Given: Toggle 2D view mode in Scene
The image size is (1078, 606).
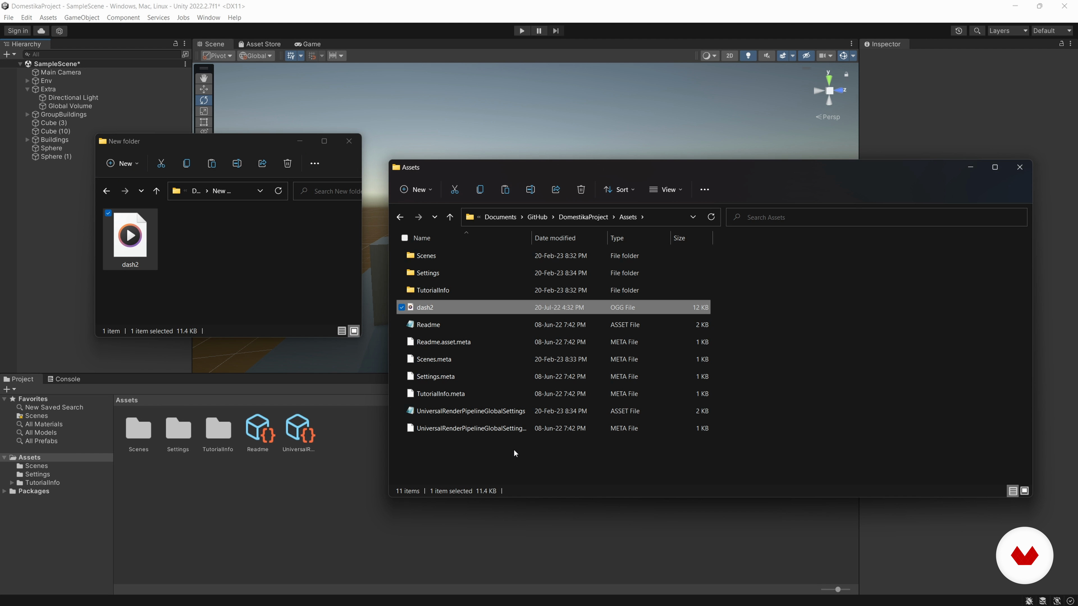Looking at the screenshot, I should pos(730,56).
